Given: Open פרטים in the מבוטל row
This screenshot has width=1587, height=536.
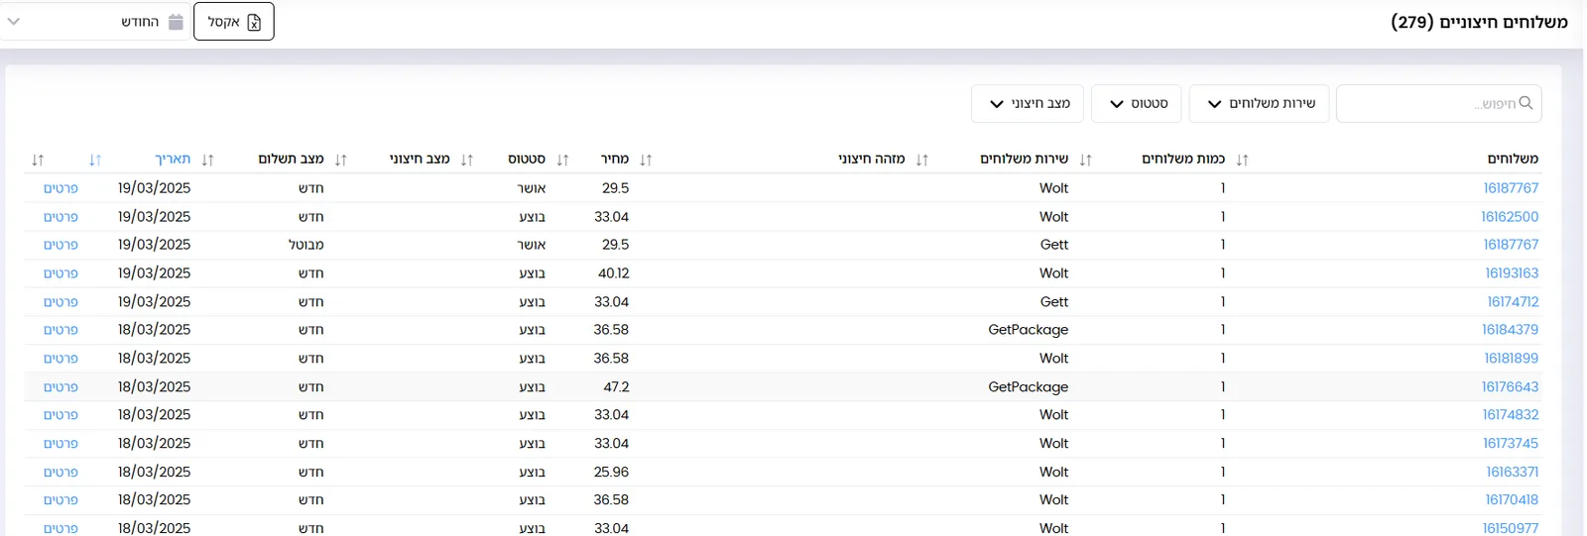Looking at the screenshot, I should 61,245.
